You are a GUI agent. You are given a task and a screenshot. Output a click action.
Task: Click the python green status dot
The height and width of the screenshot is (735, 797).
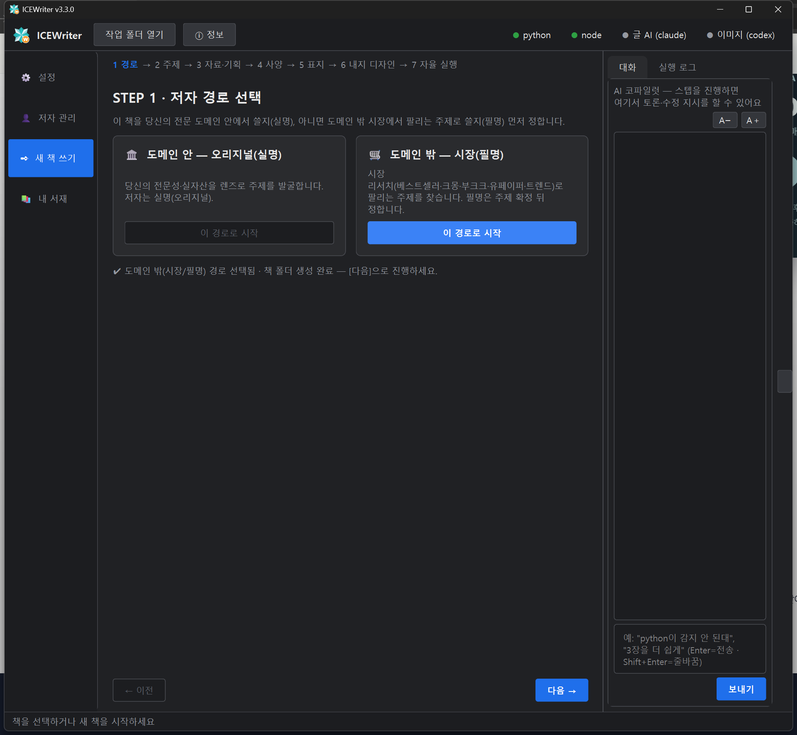point(516,35)
